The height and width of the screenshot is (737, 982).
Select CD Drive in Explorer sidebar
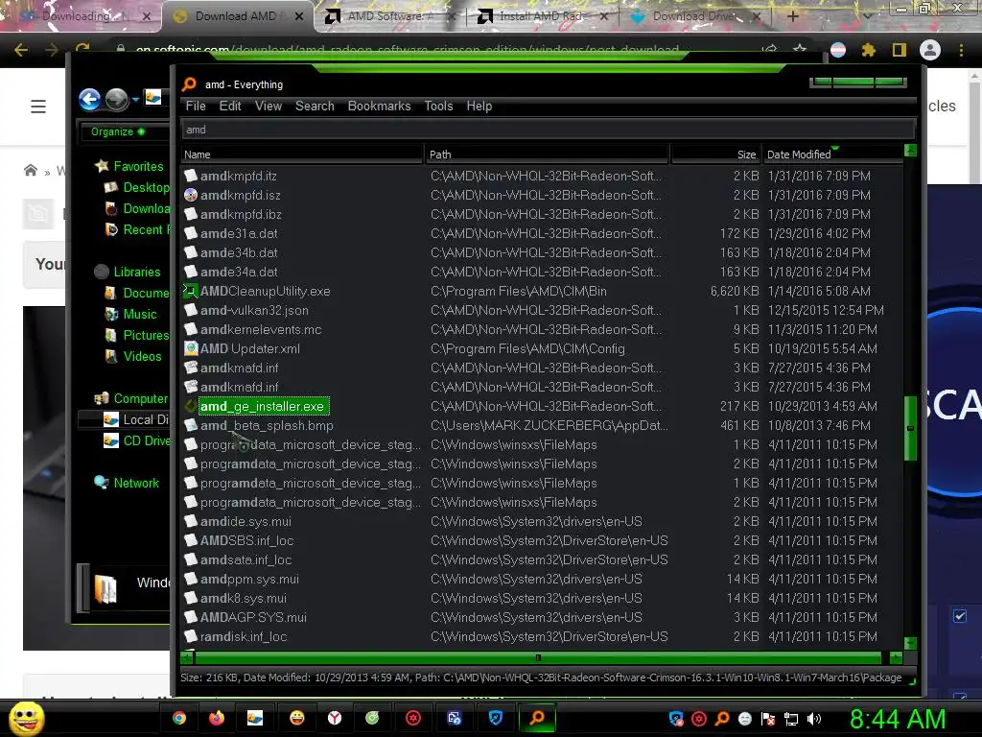click(x=146, y=440)
